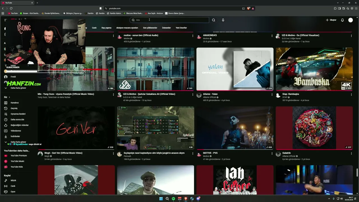
Task: Open the Wegh channel avatar
Action: pos(40,154)
